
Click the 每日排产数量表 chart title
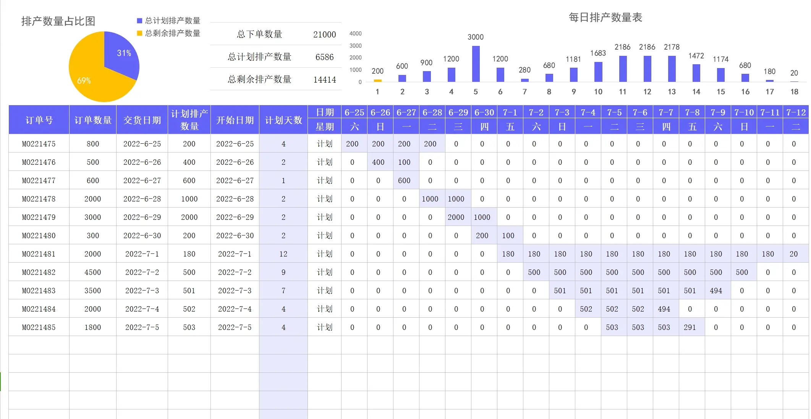point(605,17)
